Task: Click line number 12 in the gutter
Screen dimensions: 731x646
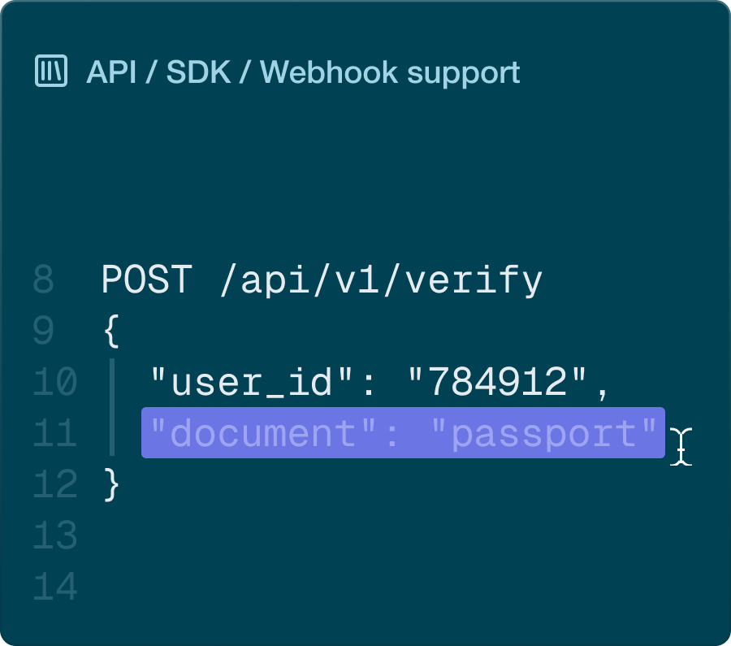Action: (x=55, y=485)
